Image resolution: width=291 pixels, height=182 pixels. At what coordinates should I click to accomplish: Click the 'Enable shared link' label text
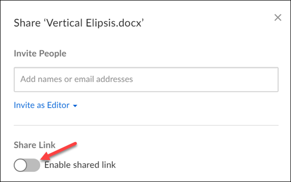coord(80,165)
